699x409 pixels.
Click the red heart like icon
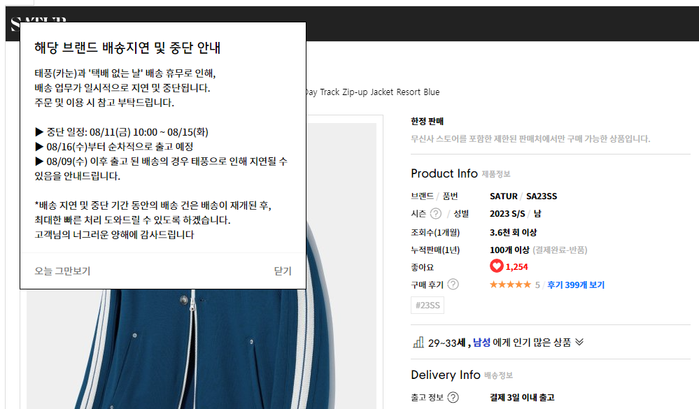click(496, 266)
